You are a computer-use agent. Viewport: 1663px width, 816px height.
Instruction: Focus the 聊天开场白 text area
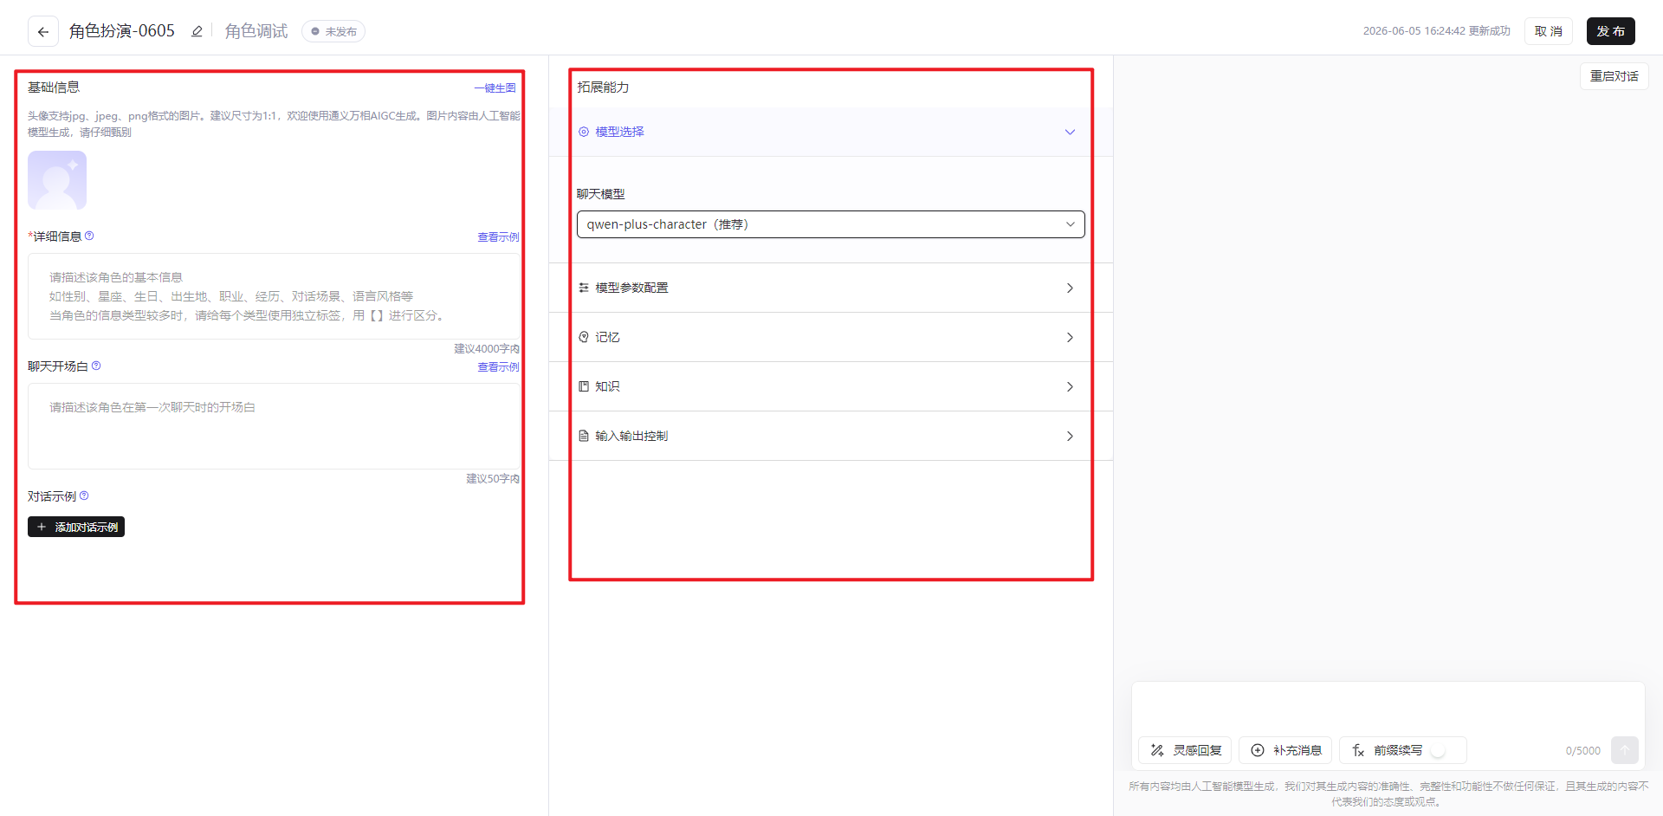click(x=274, y=426)
